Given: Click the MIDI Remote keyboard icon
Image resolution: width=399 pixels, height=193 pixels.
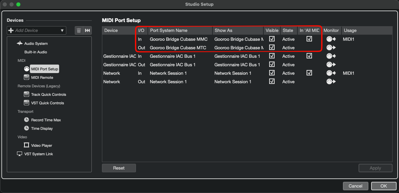Looking at the screenshot, I should click(27, 77).
